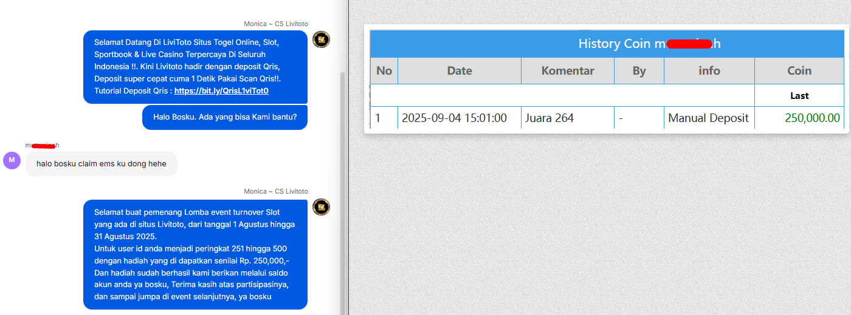Click the Coin column header

799,71
